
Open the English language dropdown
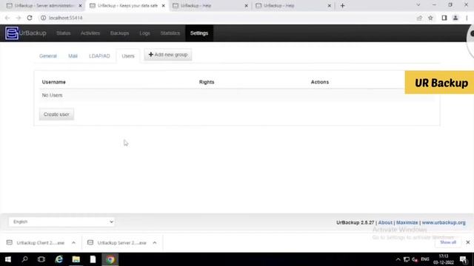pyautogui.click(x=61, y=222)
